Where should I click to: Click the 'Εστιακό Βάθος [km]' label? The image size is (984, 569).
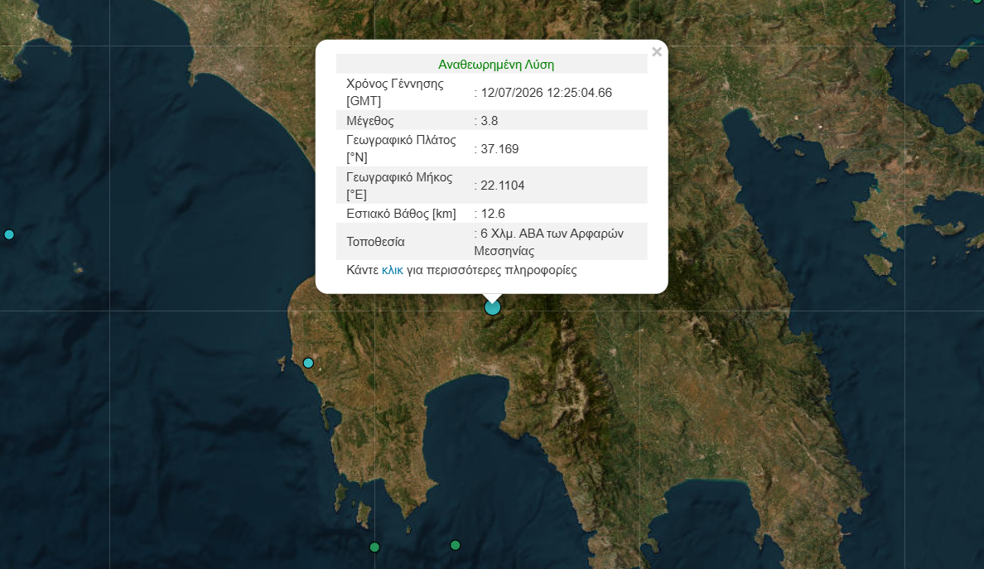(x=401, y=214)
